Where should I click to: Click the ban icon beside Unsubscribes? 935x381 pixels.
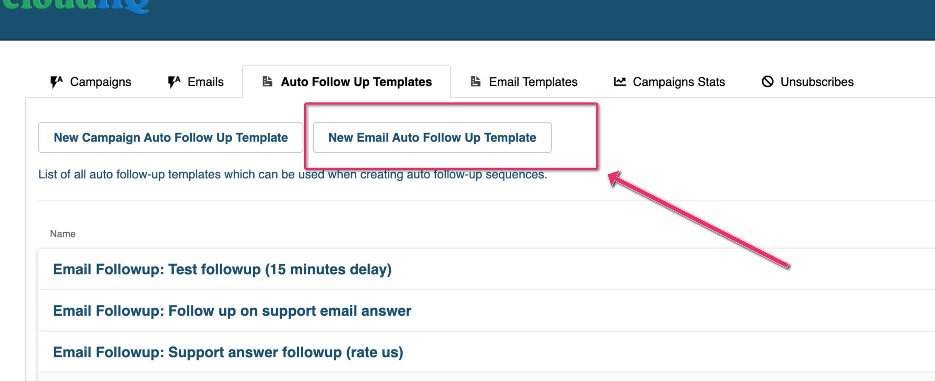[x=767, y=81]
